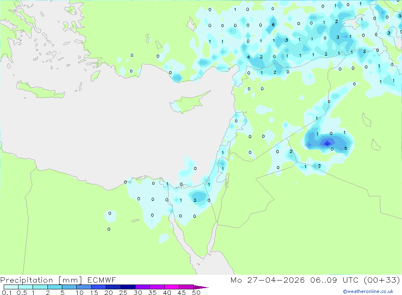Click the 20–25 mm legend color swatch
This screenshot has width=402, height=295.
113,287
